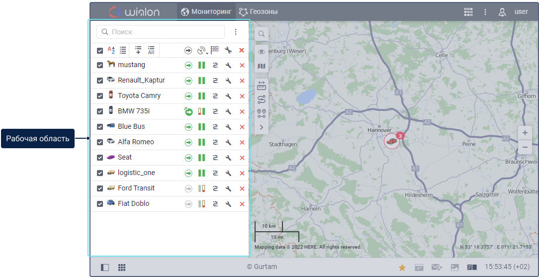Remove Seat unit with red X icon
Screen dimensions: 539x277
pos(242,158)
